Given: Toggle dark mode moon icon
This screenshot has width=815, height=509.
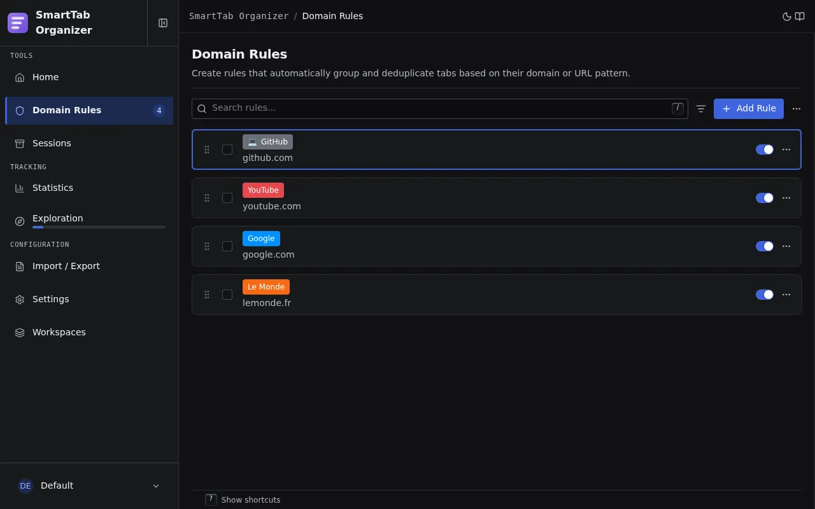Looking at the screenshot, I should point(787,17).
